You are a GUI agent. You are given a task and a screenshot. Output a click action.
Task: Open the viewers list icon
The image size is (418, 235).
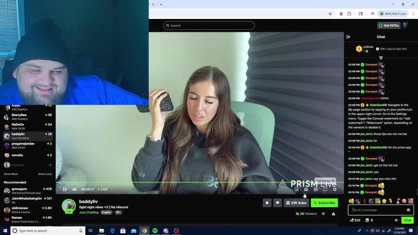297,214
